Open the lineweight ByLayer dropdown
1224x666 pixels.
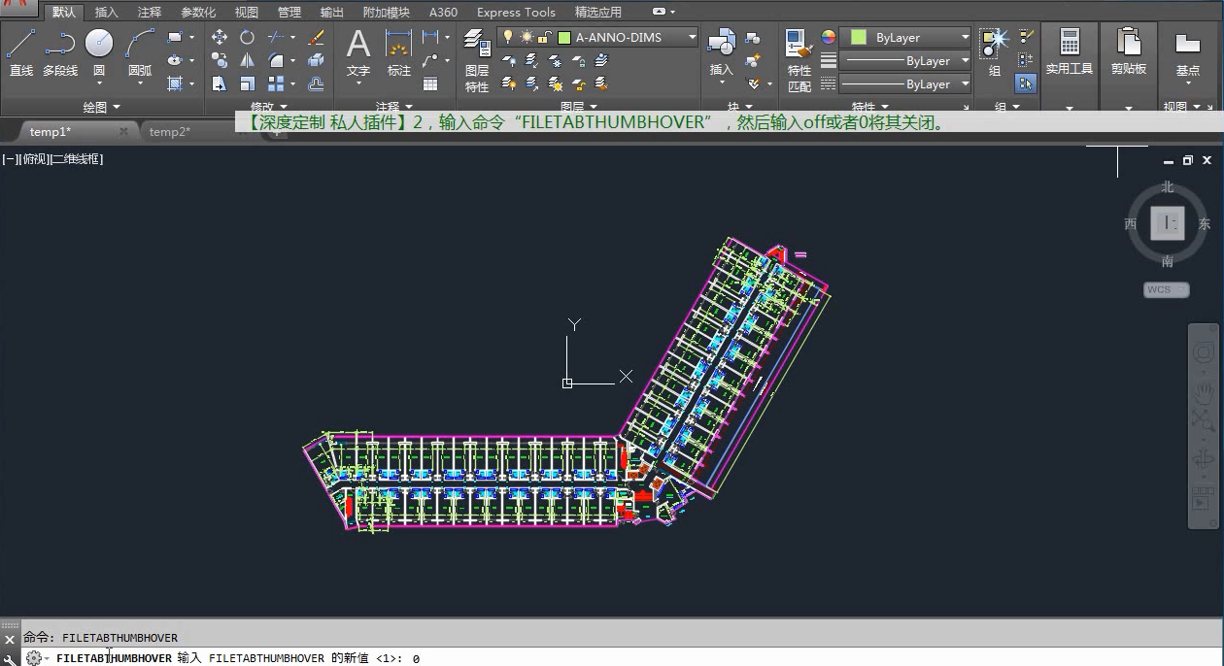(x=965, y=60)
